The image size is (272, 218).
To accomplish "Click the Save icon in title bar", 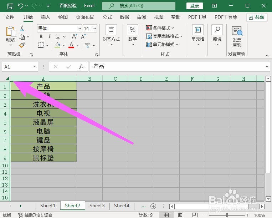I will 10,6.
